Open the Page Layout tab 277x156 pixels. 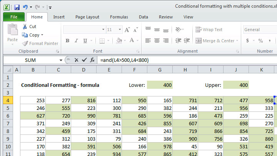pyautogui.click(x=87, y=17)
